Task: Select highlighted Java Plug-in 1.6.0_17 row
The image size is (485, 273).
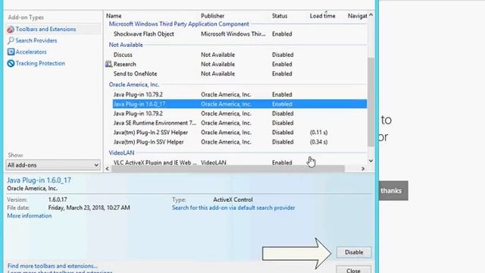Action: pyautogui.click(x=239, y=104)
